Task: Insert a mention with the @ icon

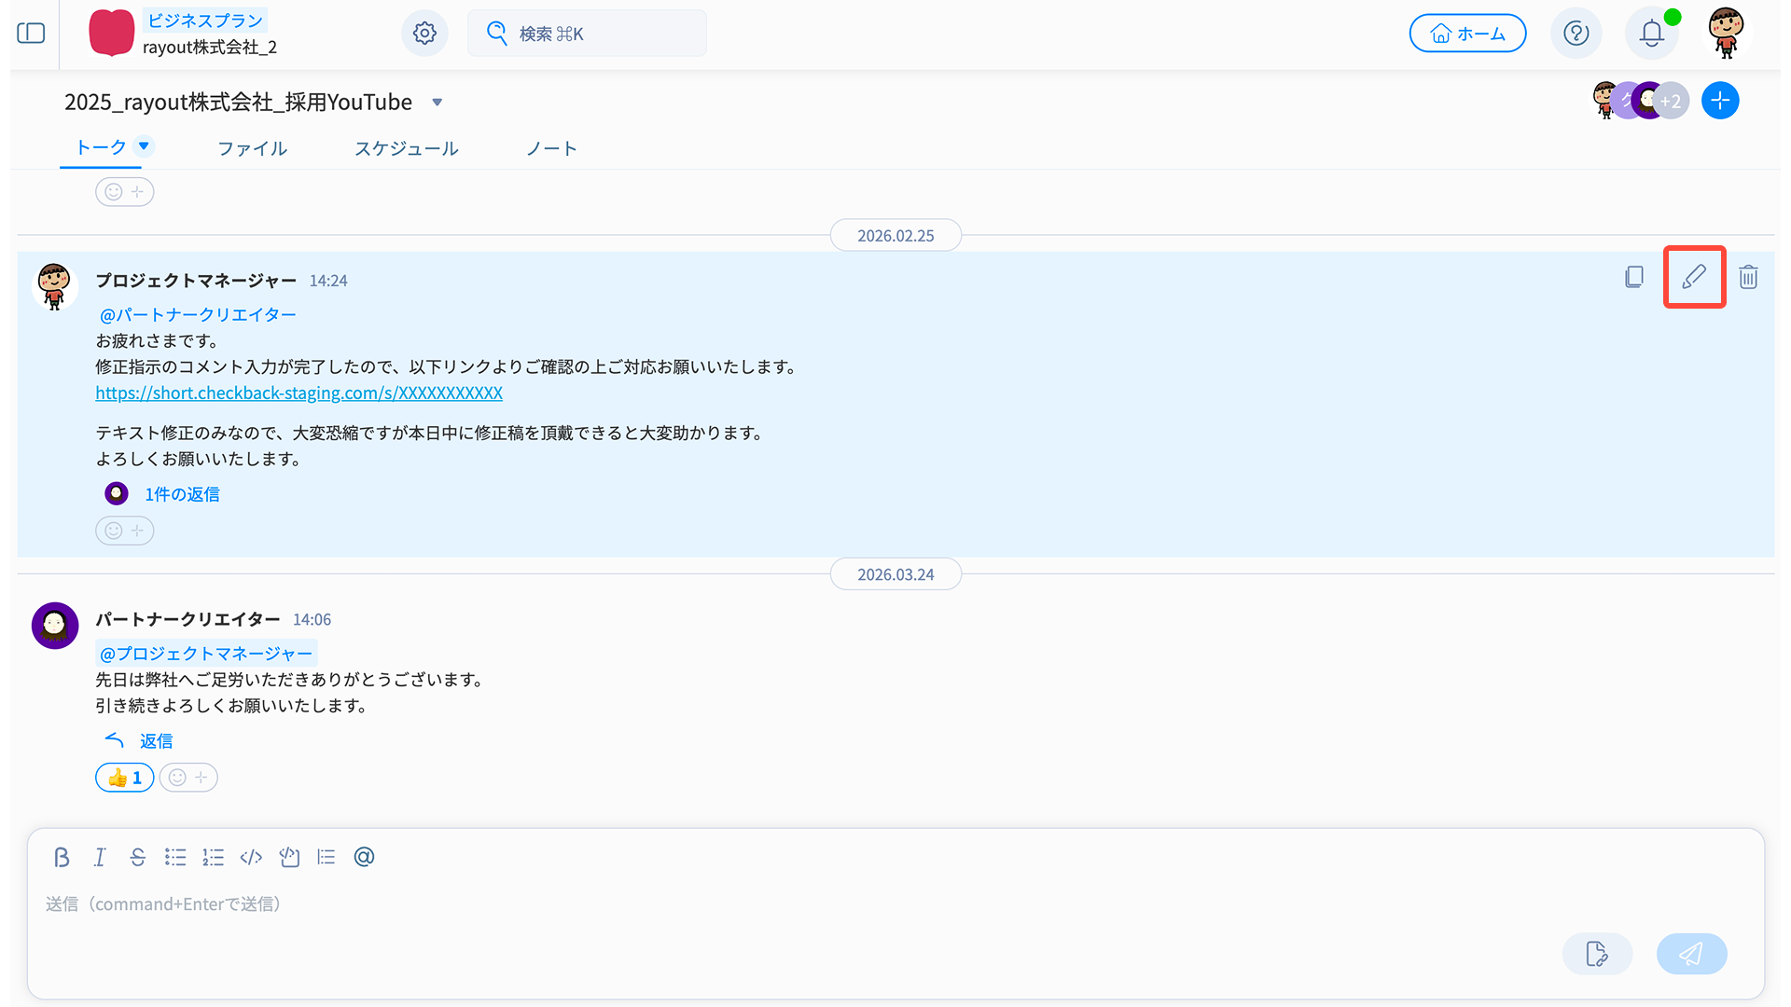Action: (x=364, y=857)
